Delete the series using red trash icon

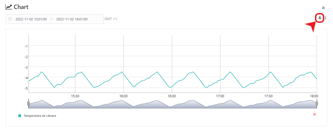[314, 115]
